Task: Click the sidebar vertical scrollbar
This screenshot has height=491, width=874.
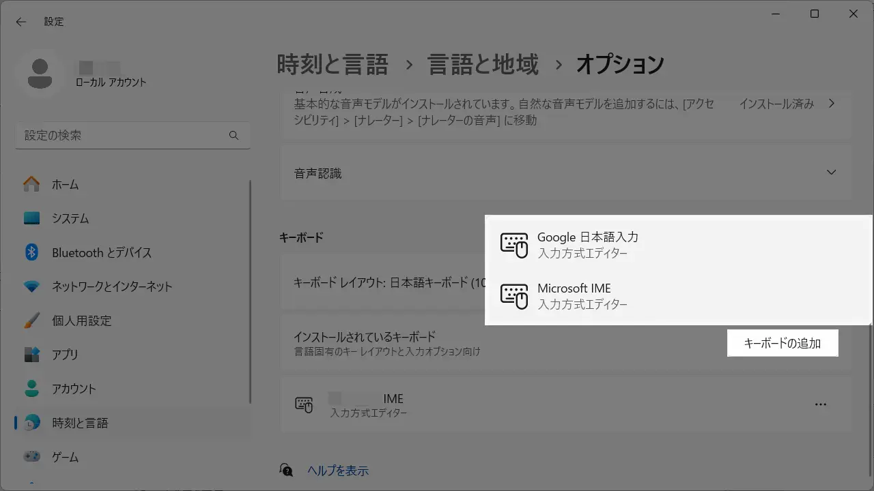Action: [x=250, y=293]
